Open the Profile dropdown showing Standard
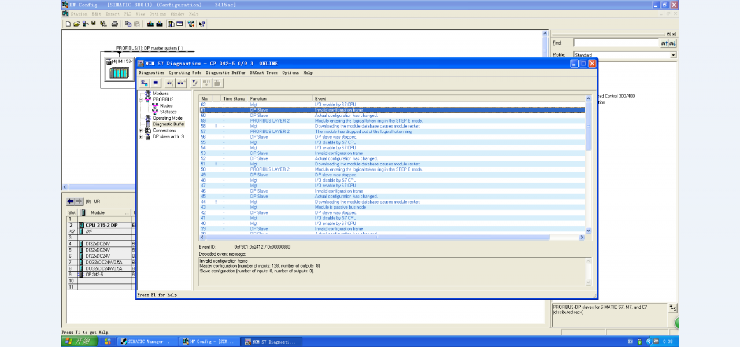Screen dimensions: 740x347 tap(673, 55)
